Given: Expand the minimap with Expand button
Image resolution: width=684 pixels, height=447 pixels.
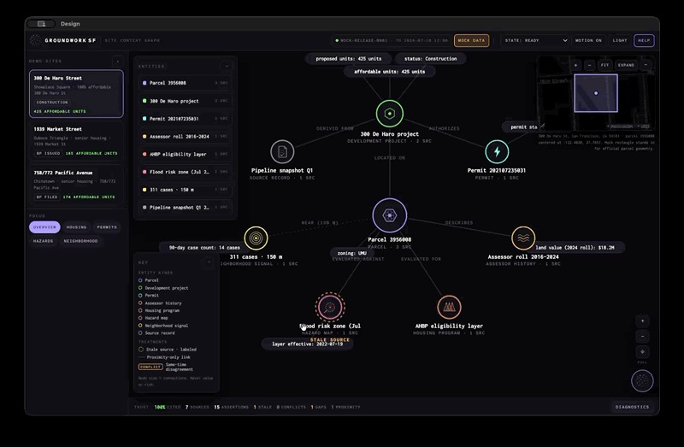Looking at the screenshot, I should [x=626, y=65].
